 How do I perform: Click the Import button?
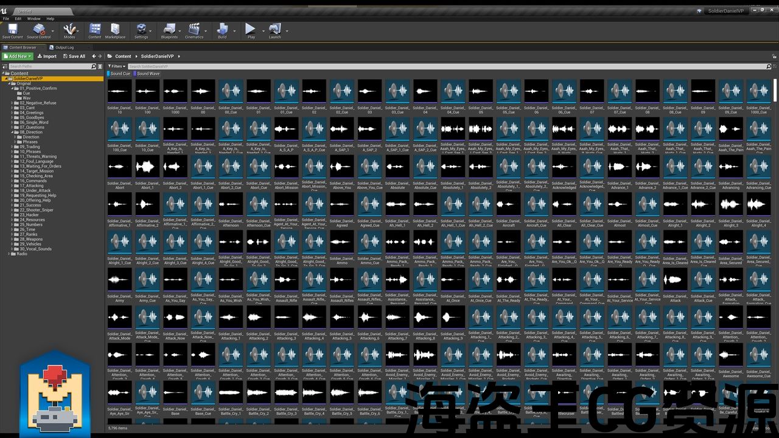(x=47, y=57)
